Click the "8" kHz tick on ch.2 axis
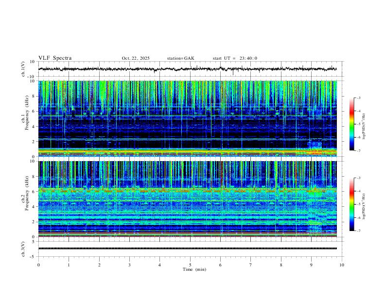 [x=34, y=177]
